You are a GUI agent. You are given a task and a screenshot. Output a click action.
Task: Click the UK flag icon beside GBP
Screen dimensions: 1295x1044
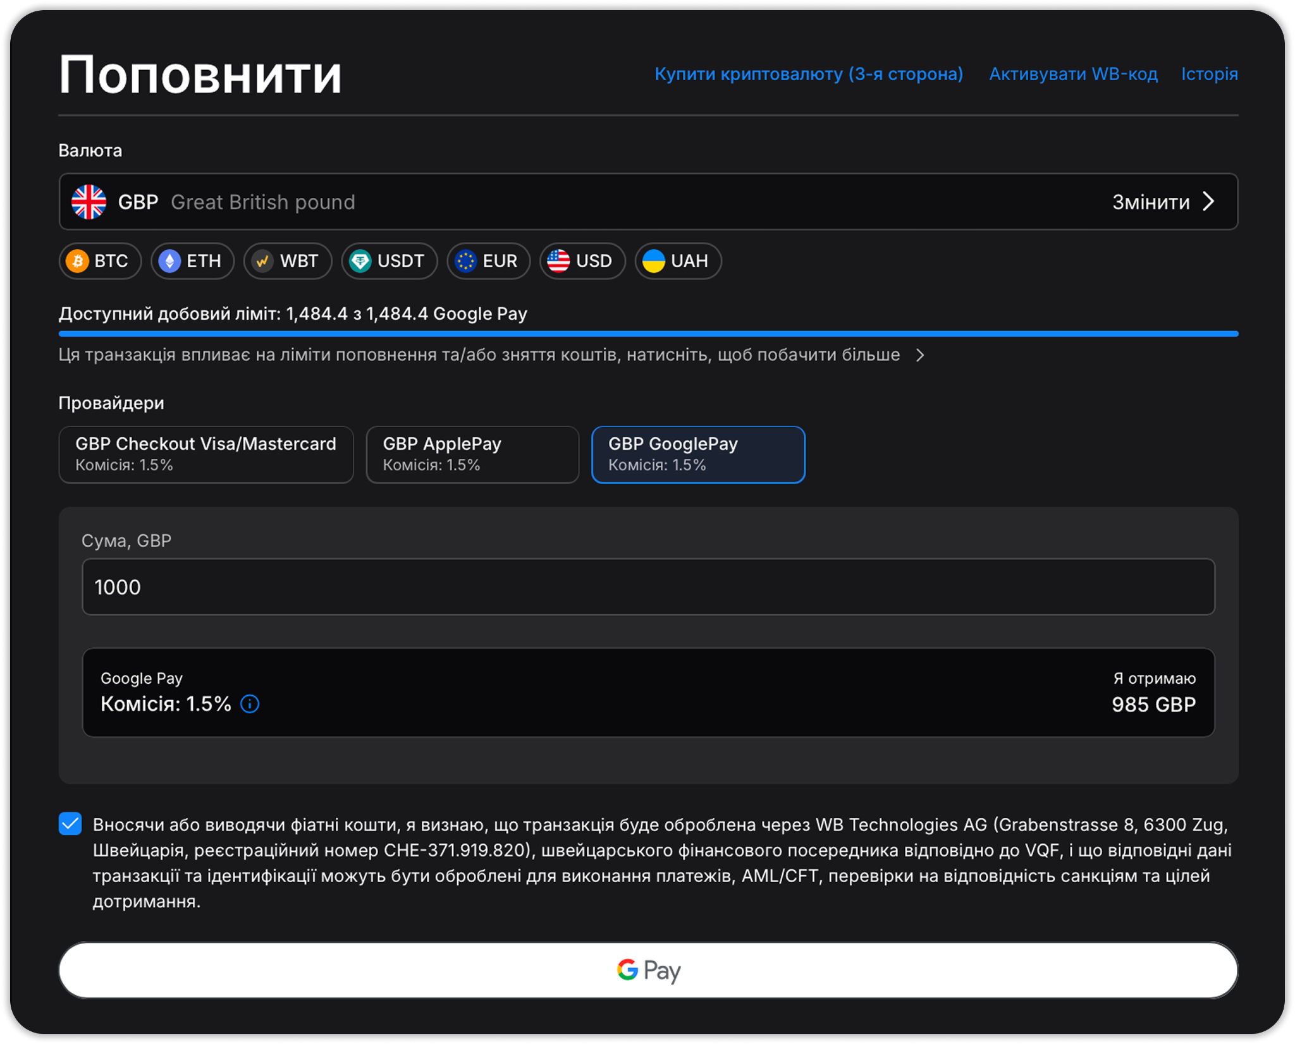coord(89,202)
